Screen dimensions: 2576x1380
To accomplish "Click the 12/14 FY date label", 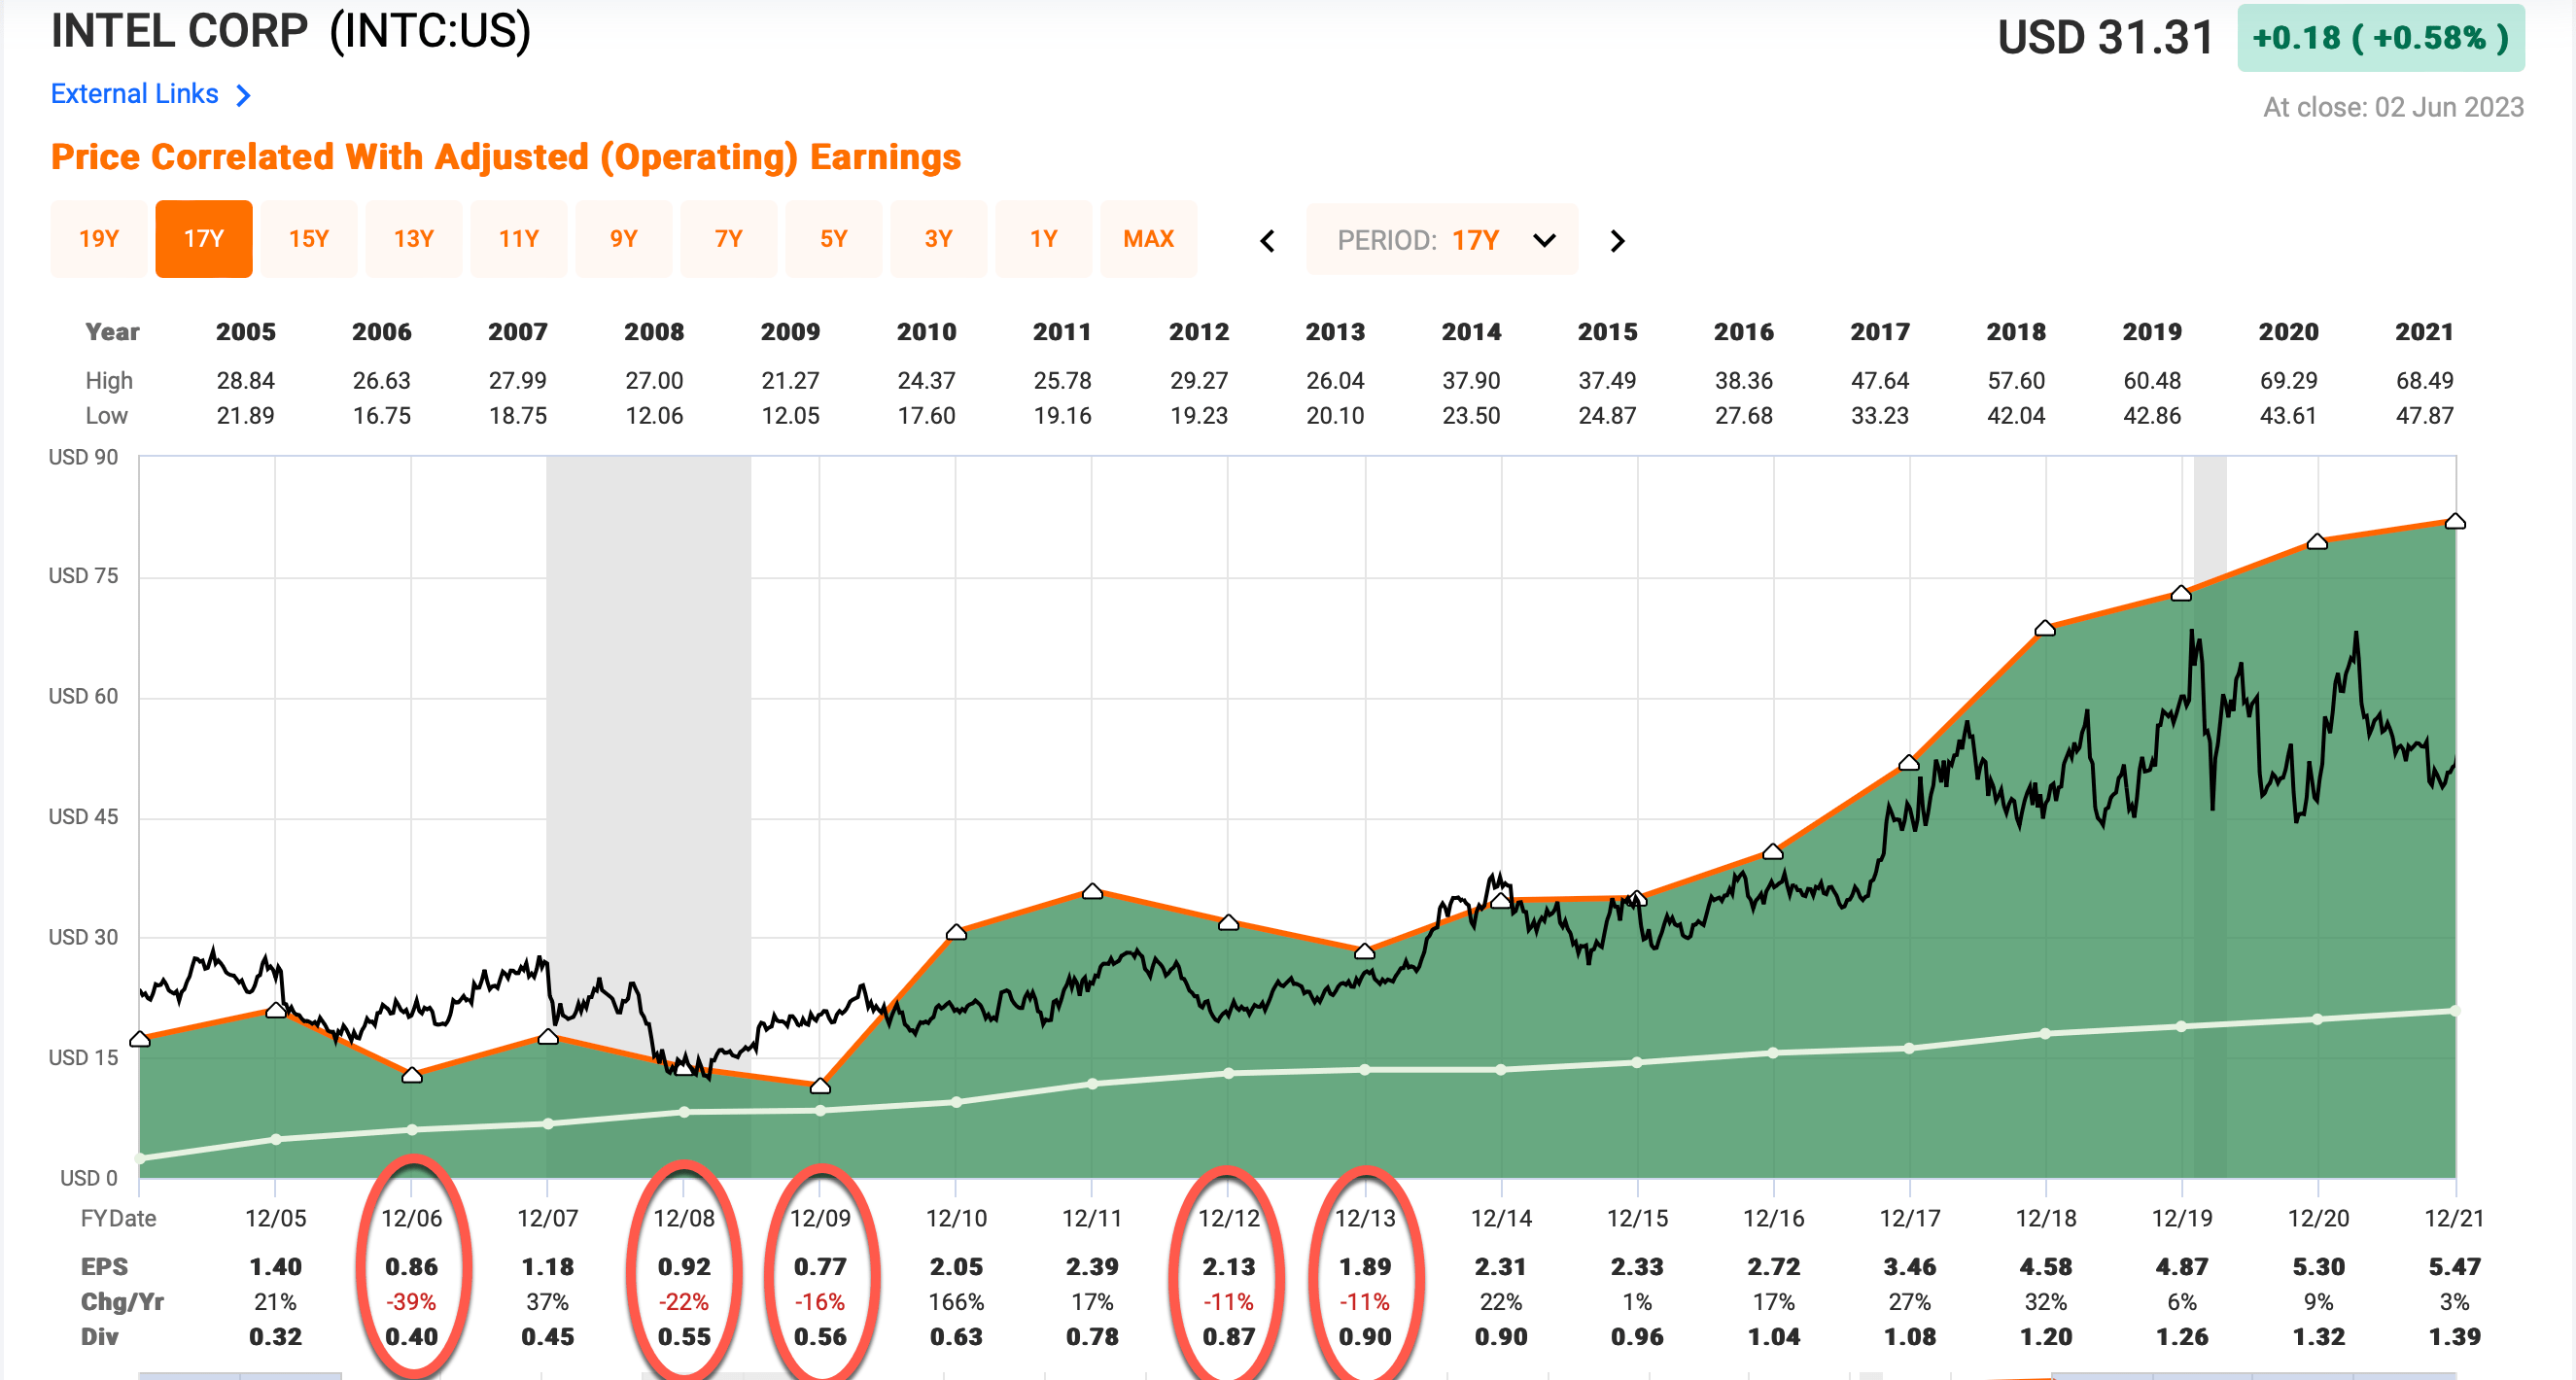I will (x=1501, y=1219).
